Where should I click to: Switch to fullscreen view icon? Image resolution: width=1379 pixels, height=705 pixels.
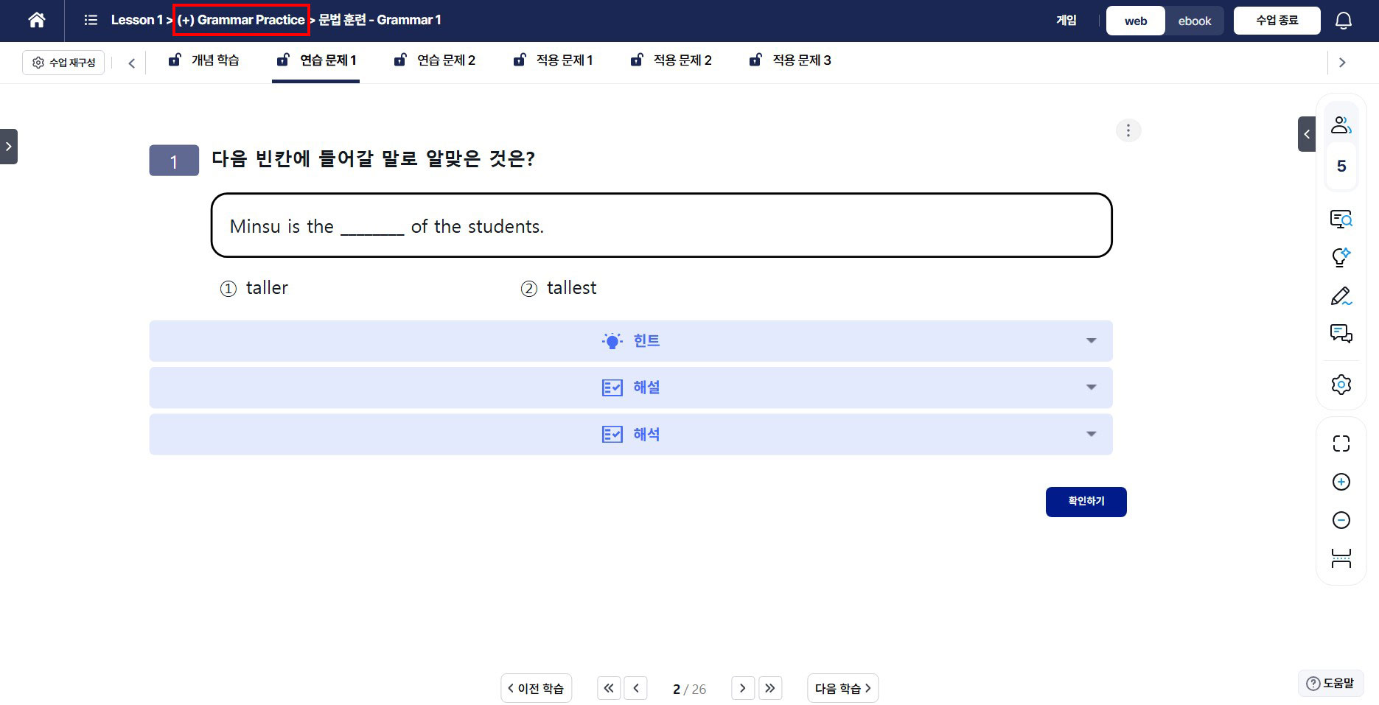point(1341,443)
